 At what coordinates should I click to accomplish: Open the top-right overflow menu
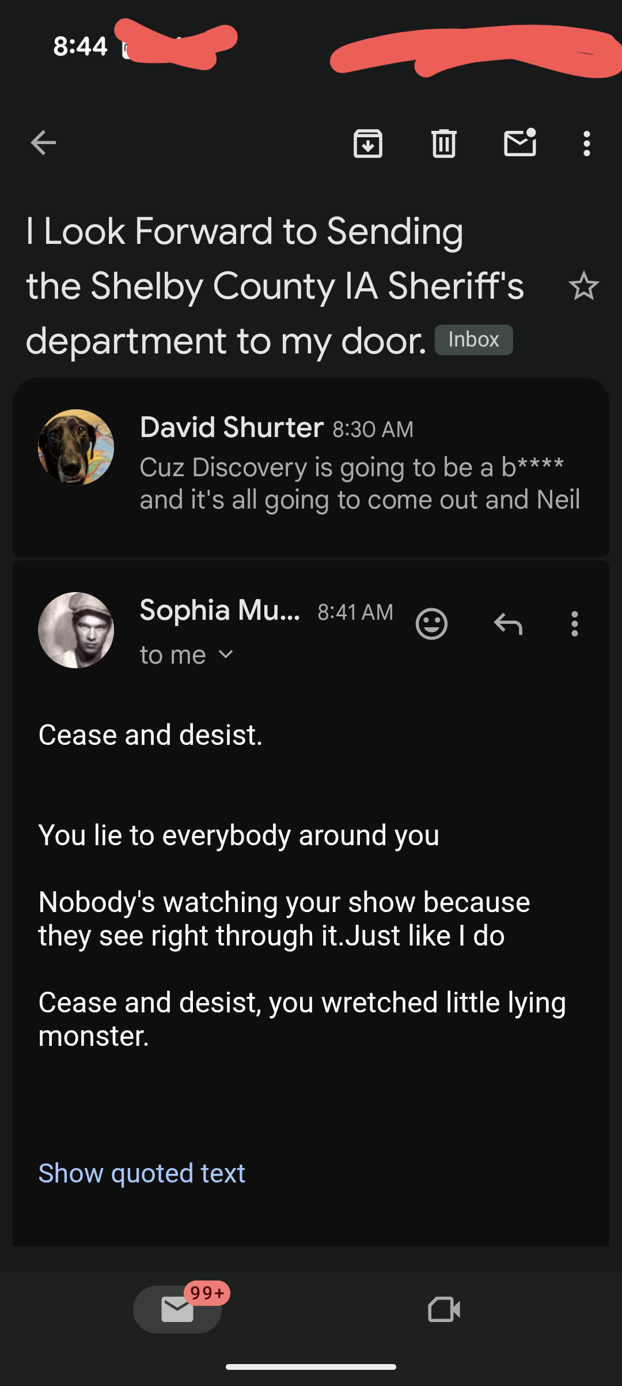[x=586, y=143]
